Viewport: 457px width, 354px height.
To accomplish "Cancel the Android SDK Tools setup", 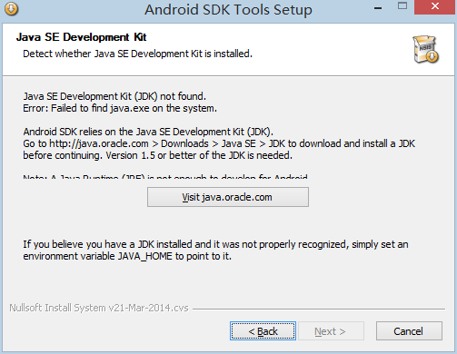I will [x=409, y=331].
